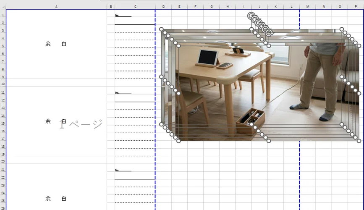Select column F header

pyautogui.click(x=196, y=7)
